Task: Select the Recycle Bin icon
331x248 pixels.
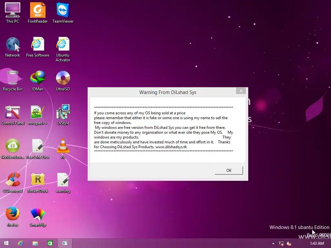Action: [13, 81]
